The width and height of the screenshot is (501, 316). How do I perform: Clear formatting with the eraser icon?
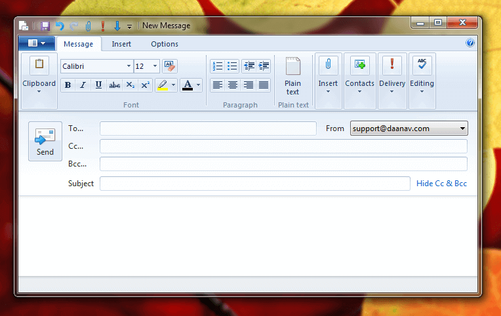click(x=170, y=66)
